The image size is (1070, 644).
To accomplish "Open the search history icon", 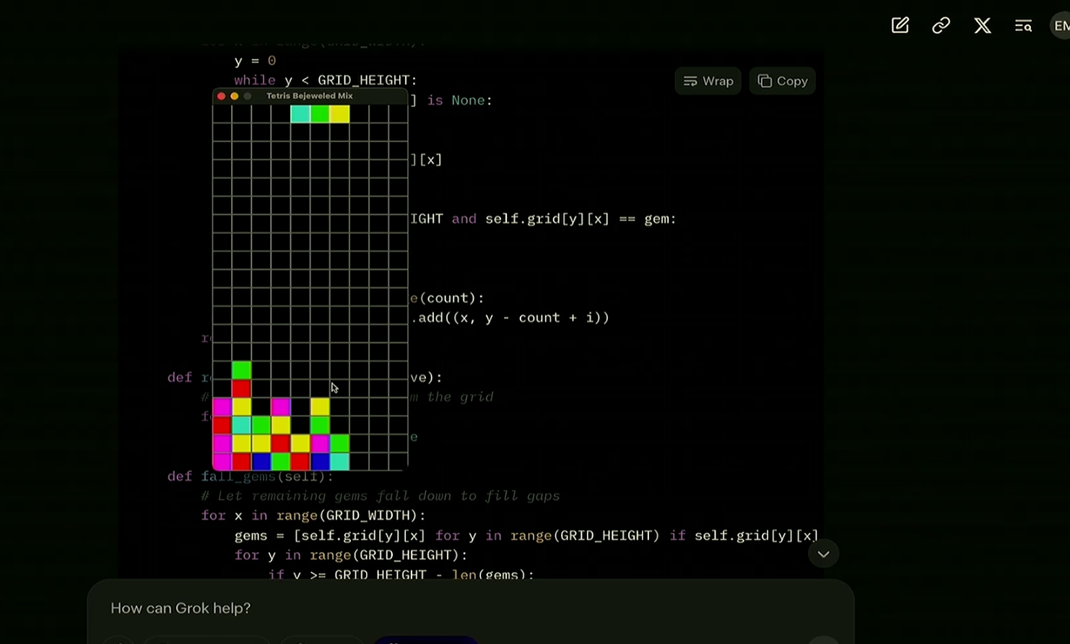I will 1023,26.
